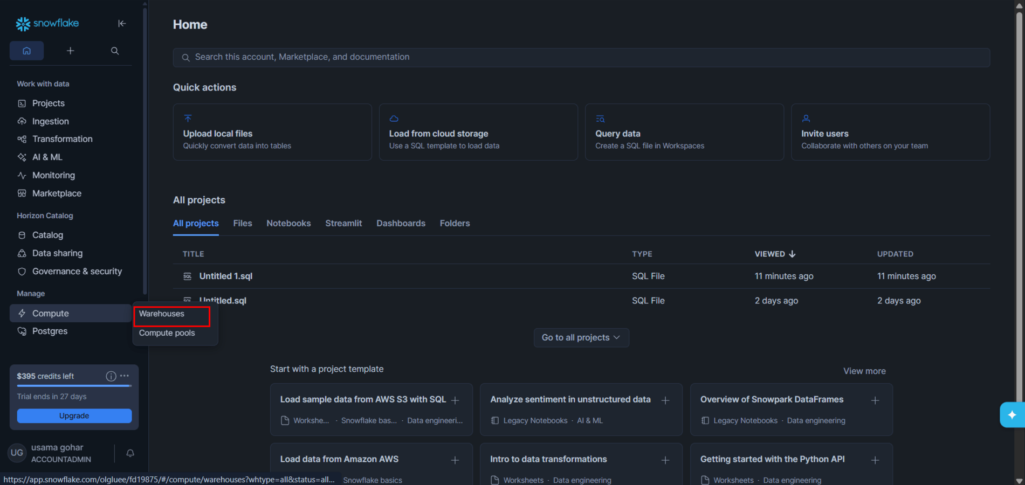The height and width of the screenshot is (485, 1025).
Task: Click View more templates link
Action: click(864, 371)
